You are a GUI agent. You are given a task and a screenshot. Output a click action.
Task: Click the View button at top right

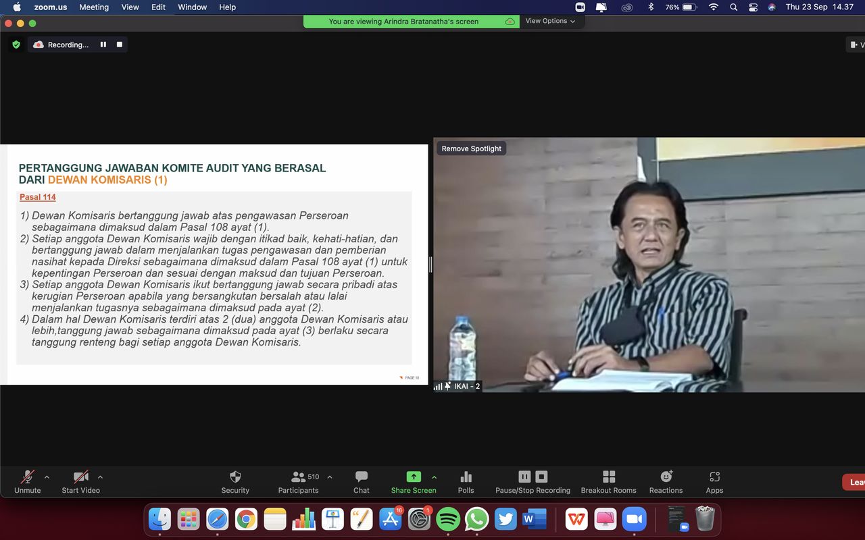(x=856, y=45)
